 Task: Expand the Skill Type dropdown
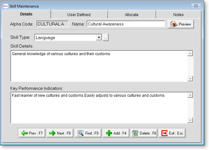tap(99, 37)
